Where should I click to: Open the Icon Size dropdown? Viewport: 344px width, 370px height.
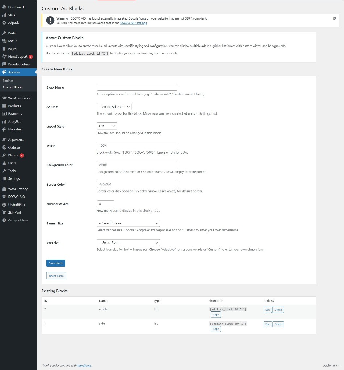129,242
